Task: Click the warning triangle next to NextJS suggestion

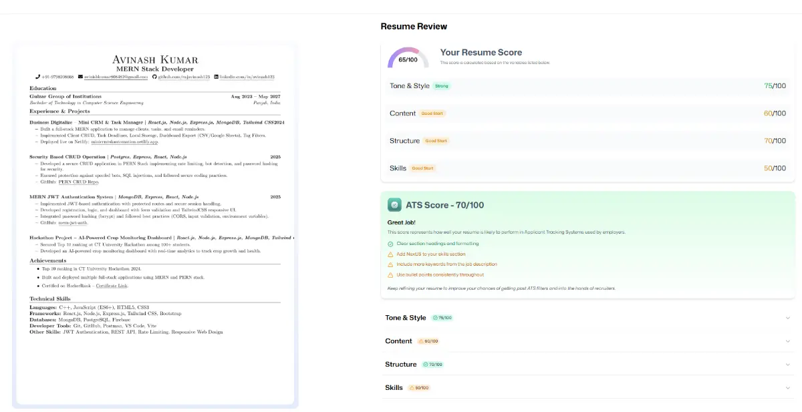Action: pyautogui.click(x=390, y=254)
